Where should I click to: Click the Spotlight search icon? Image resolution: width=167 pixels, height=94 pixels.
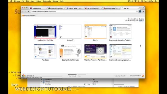pos(156,1)
